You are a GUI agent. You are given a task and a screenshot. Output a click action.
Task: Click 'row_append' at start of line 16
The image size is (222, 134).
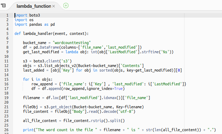(x=42, y=84)
